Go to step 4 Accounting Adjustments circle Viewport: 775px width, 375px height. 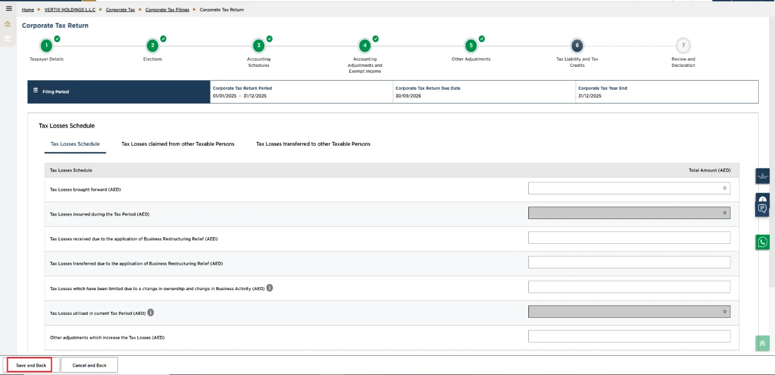point(365,45)
